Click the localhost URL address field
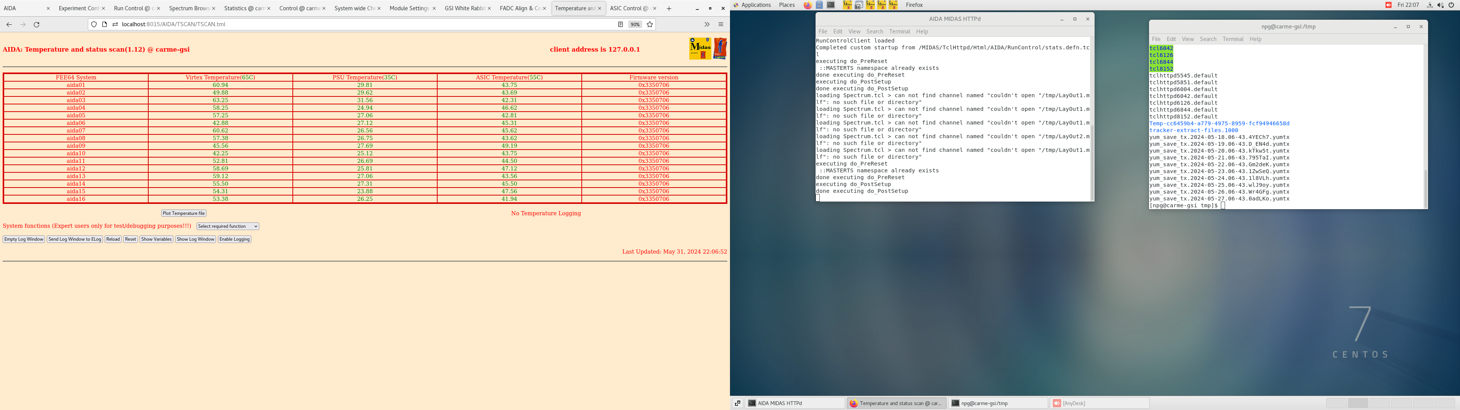This screenshot has width=1460, height=410. click(340, 24)
